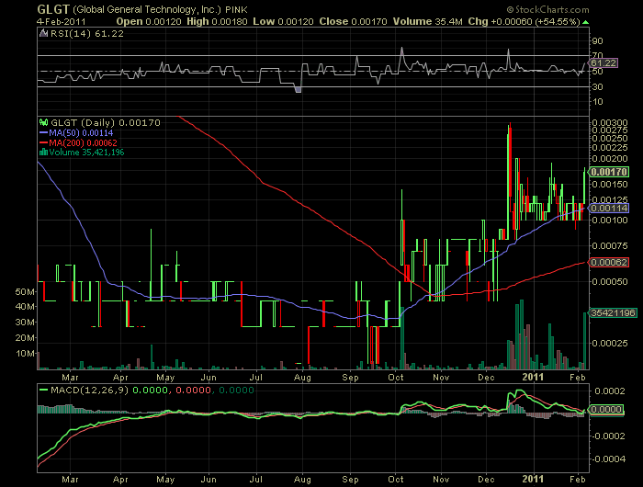The image size is (643, 487).
Task: Click the 10M volume scale label
Action: click(25, 354)
